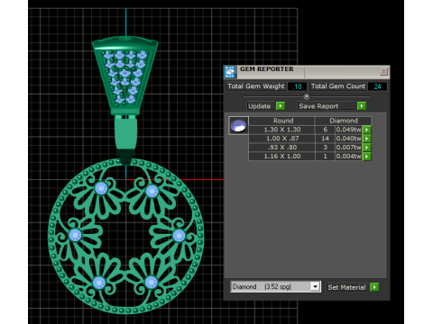Image resolution: width=433 pixels, height=324 pixels.
Task: Select the .93 X .80 size cell
Action: [282, 148]
